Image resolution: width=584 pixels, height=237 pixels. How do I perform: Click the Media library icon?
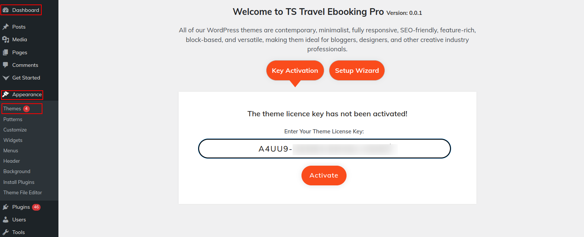pyautogui.click(x=6, y=39)
